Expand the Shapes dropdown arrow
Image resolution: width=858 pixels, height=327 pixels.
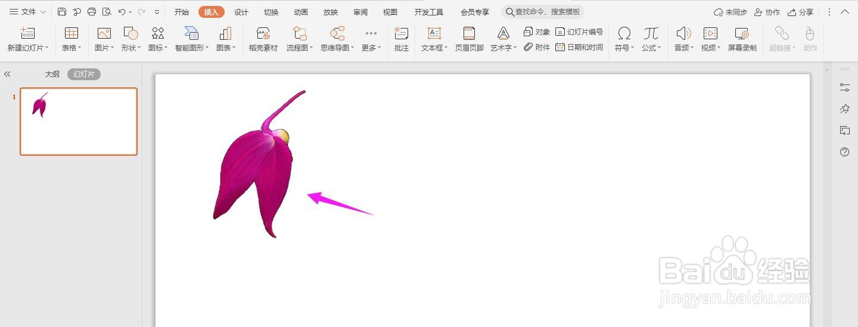coord(139,48)
